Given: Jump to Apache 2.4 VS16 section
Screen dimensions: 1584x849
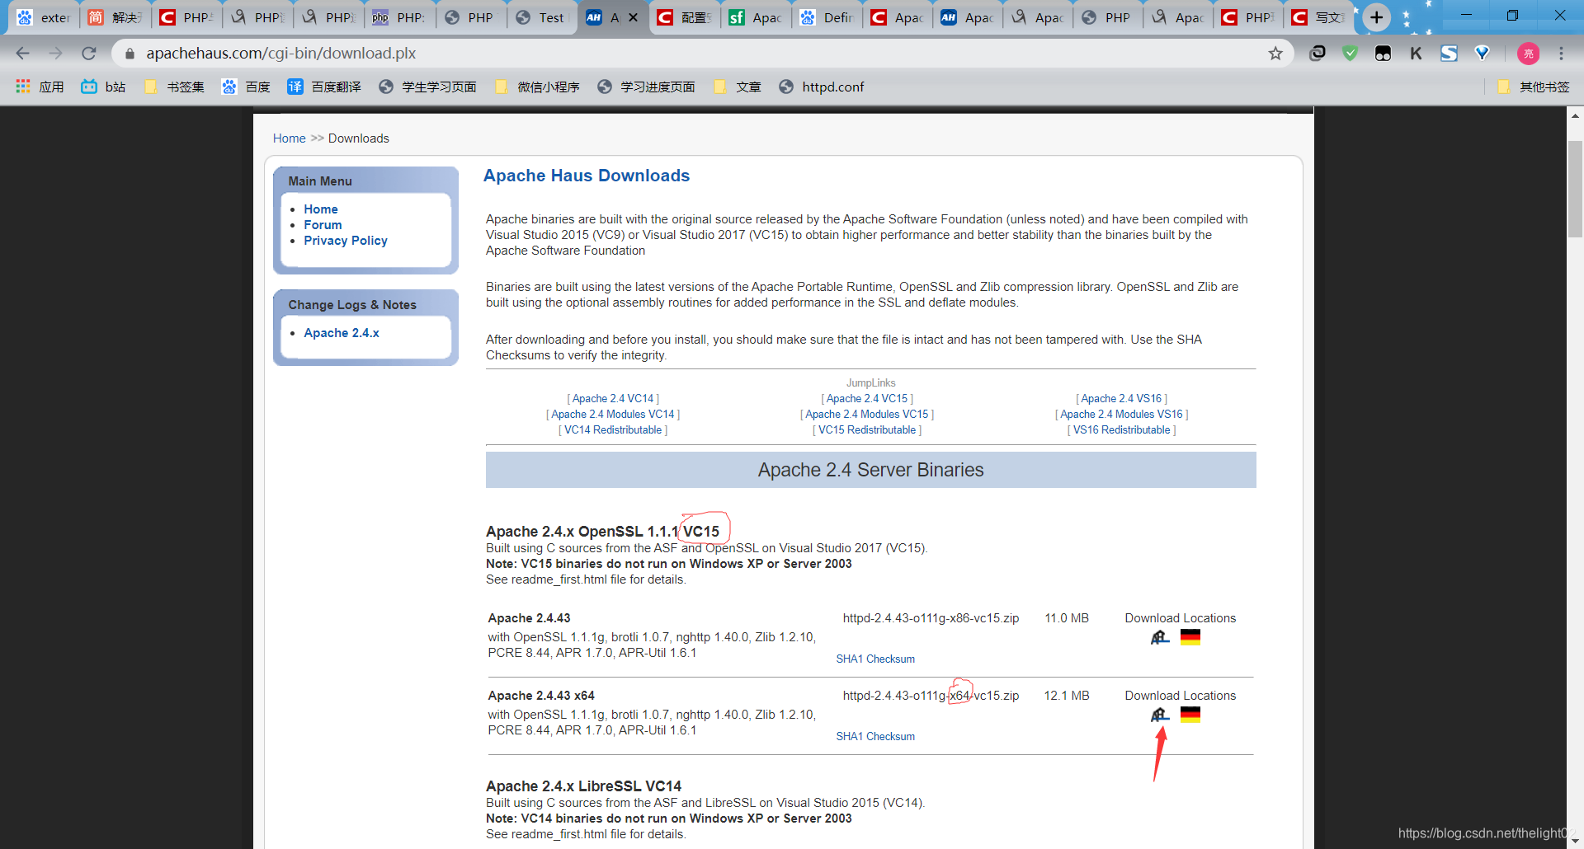Looking at the screenshot, I should (1122, 399).
